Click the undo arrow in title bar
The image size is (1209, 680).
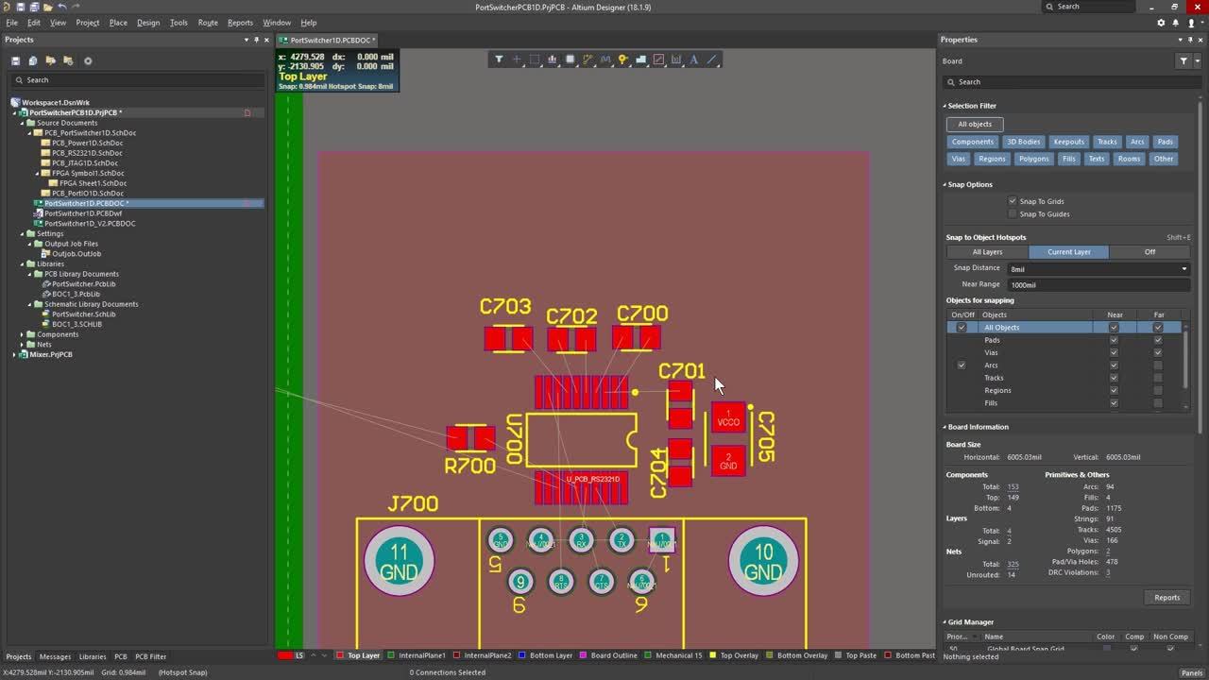tap(62, 7)
